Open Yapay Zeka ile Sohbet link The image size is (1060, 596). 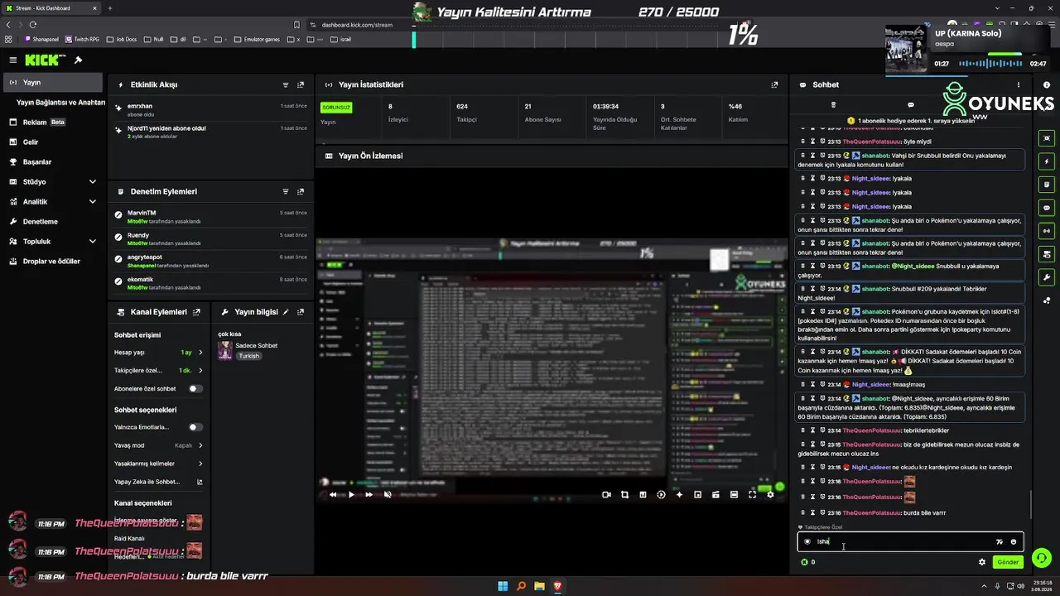(x=159, y=482)
